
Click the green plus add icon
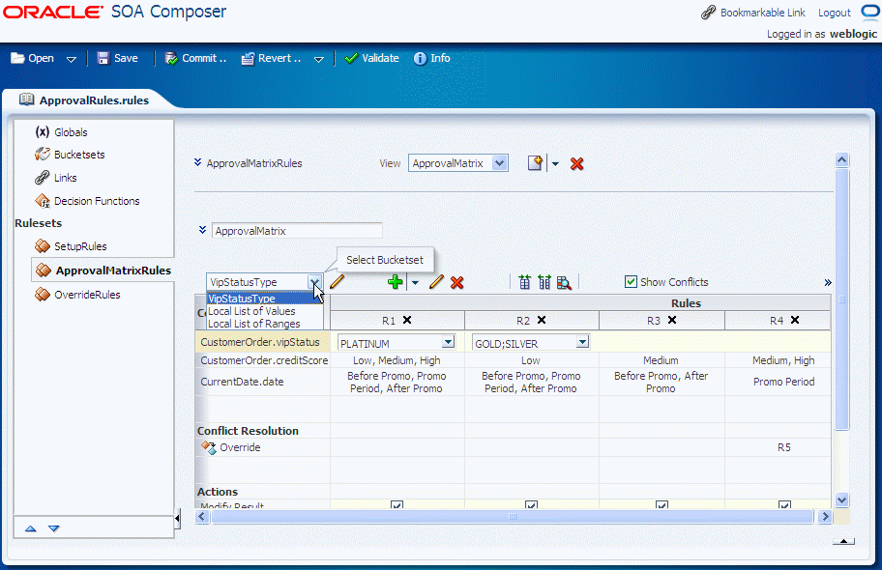[x=396, y=282]
